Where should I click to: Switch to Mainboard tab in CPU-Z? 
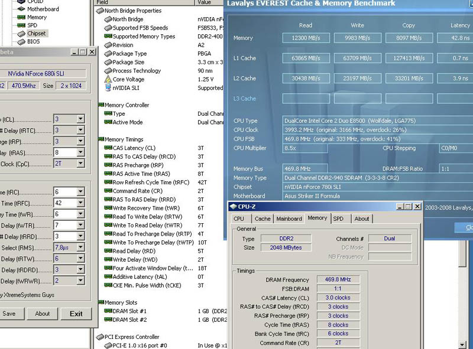[289, 219]
